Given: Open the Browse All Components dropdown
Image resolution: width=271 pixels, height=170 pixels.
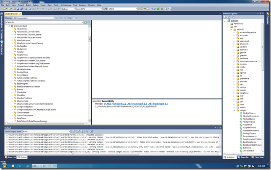Looking at the screenshot, I should click(x=34, y=18).
